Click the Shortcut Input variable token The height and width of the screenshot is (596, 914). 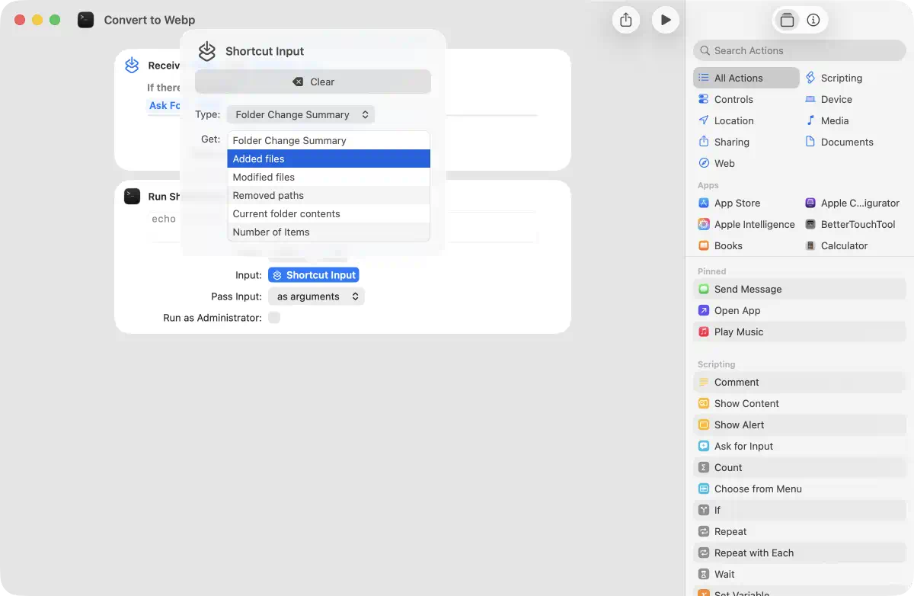click(313, 275)
